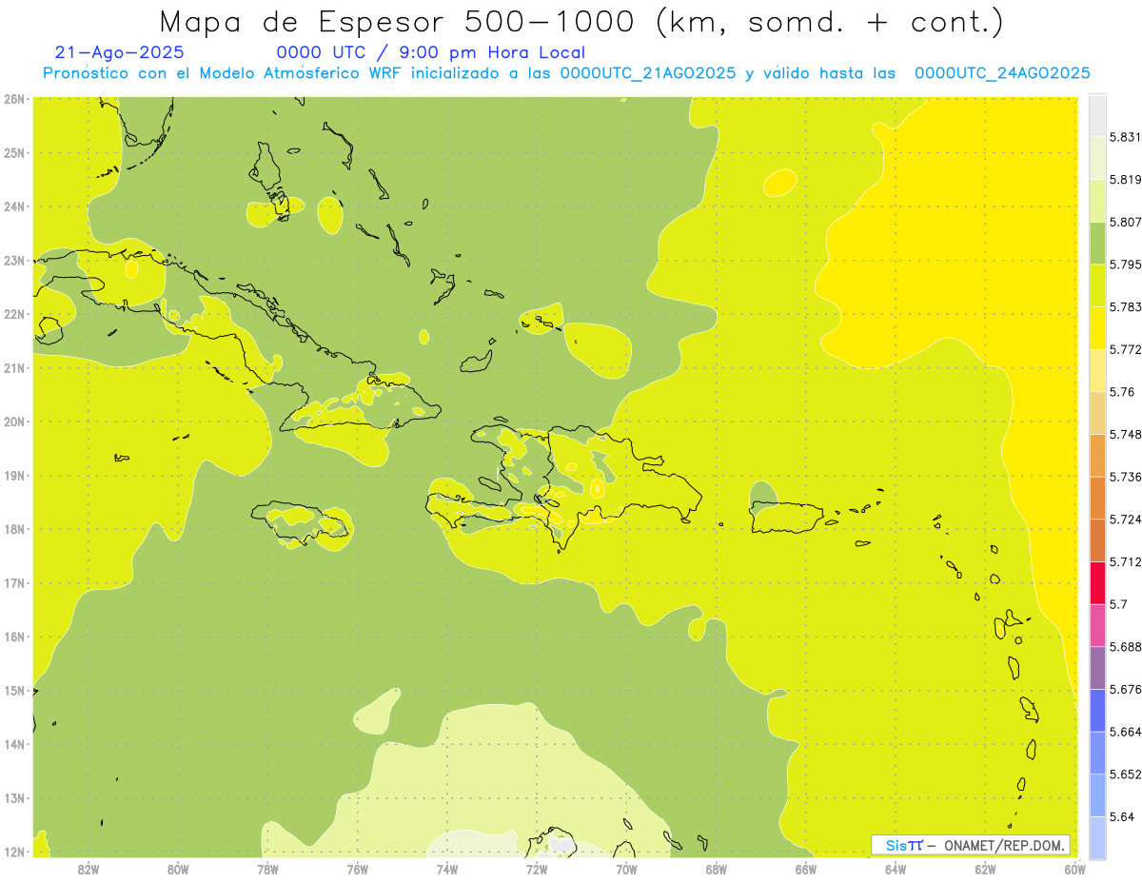This screenshot has height=882, width=1142.
Task: Click the 'SisPI - ONAMET/REP.DOM.' label
Action: [971, 845]
